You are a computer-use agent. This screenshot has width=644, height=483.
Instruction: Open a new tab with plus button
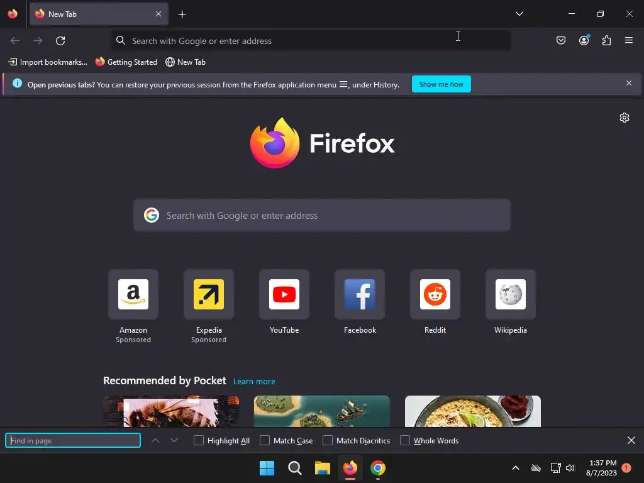tap(182, 14)
